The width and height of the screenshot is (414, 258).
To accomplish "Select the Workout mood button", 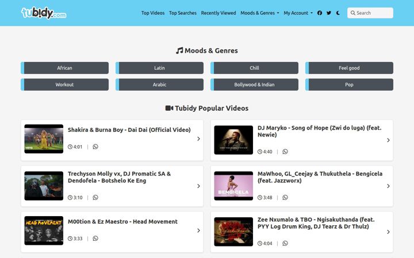I will point(64,84).
